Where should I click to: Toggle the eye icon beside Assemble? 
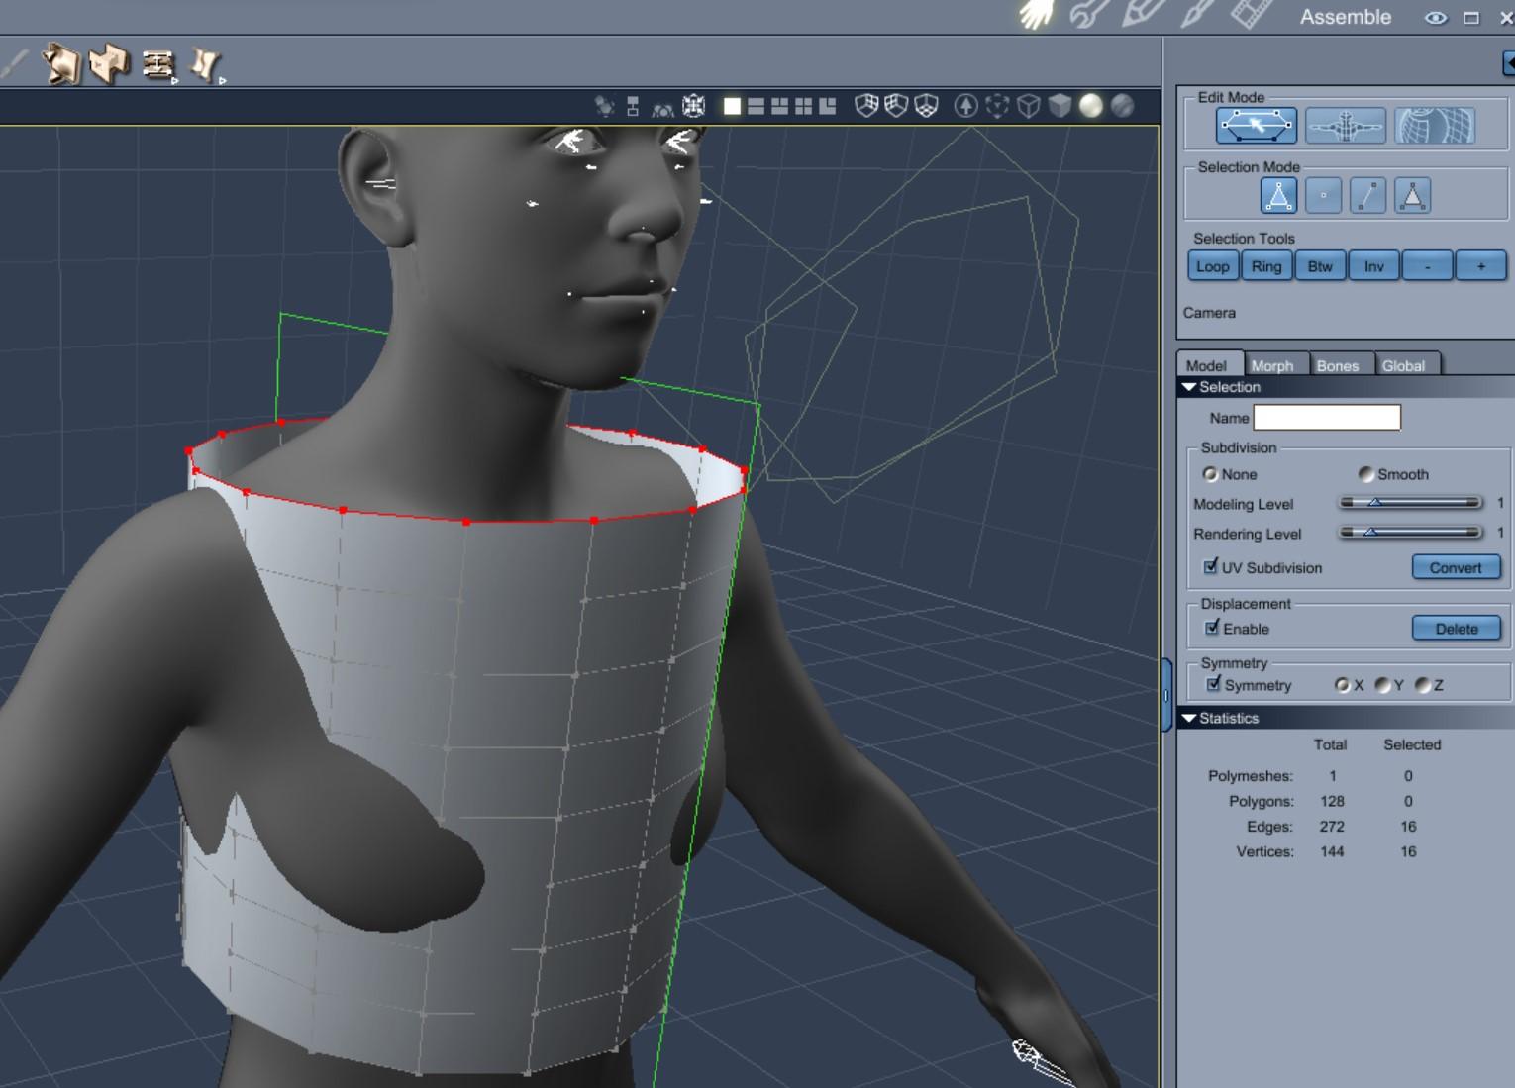pyautogui.click(x=1435, y=18)
